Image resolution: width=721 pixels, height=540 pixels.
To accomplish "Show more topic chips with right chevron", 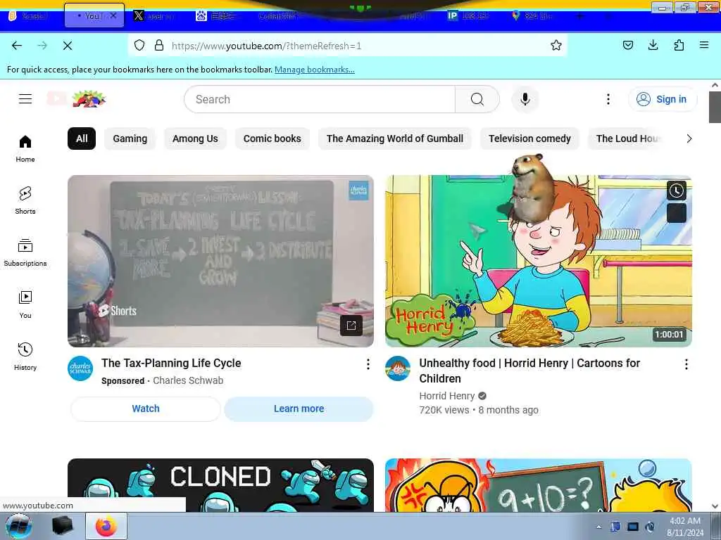I will tap(689, 139).
